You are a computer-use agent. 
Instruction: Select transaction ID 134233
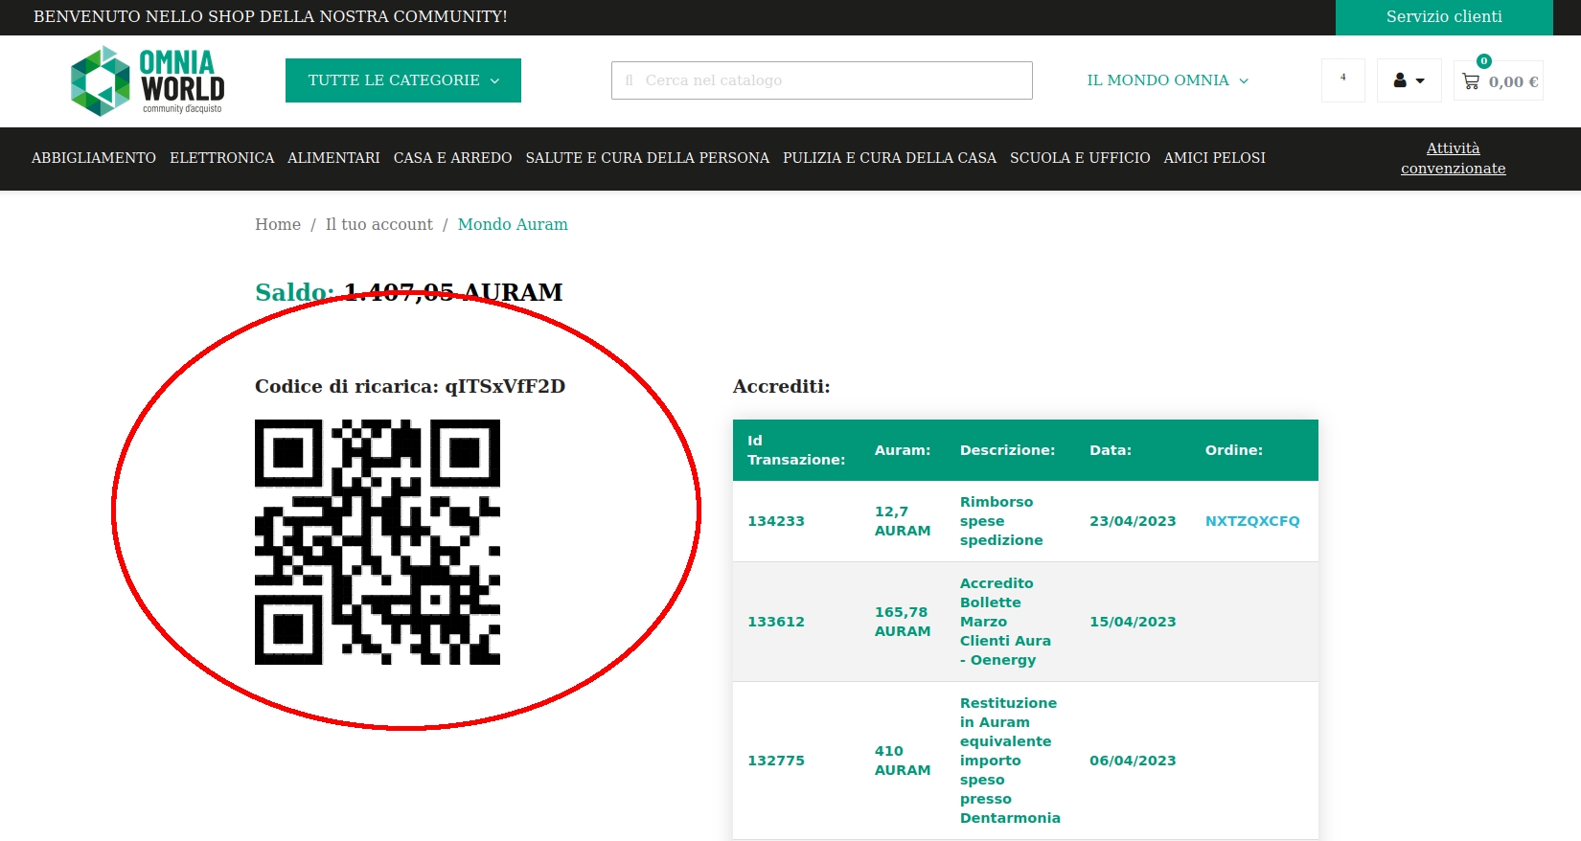click(x=776, y=521)
